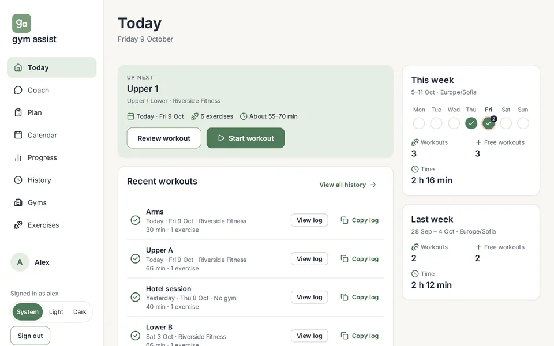Viewport: 554px width, 346px height.
Task: Click Review workout button
Action: tap(164, 138)
